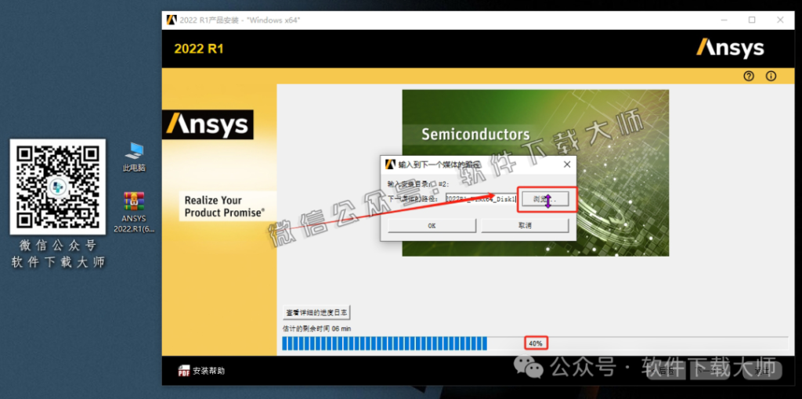Viewport: 802px width, 399px height.
Task: Click the 输入安装目录 #2 label
Action: tap(418, 183)
